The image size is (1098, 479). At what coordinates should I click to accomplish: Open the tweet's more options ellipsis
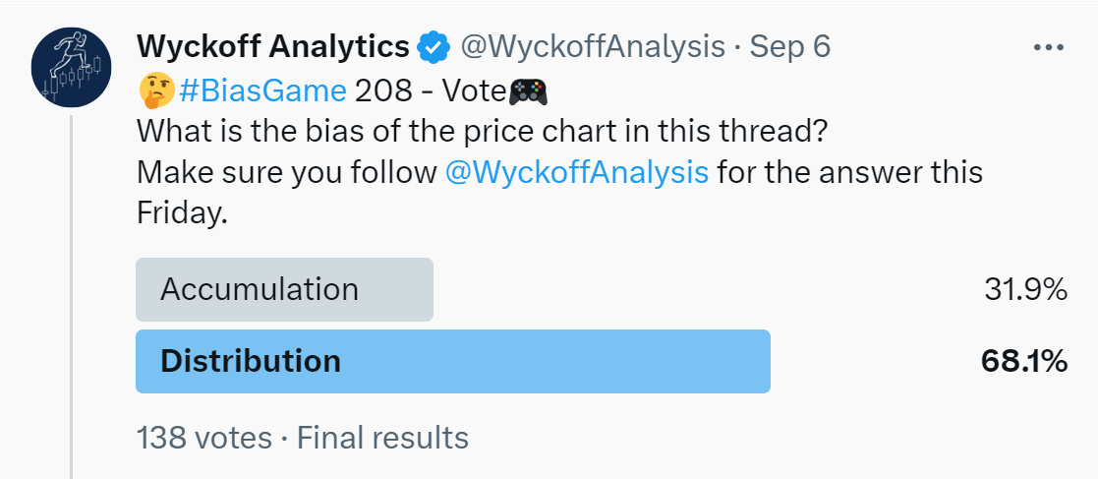[1048, 47]
